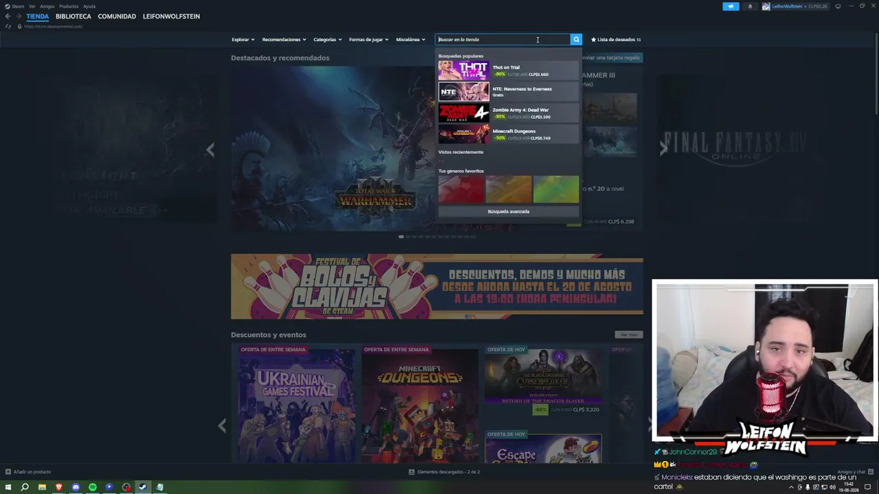
Task: Expand the Explorar dropdown
Action: pos(243,40)
